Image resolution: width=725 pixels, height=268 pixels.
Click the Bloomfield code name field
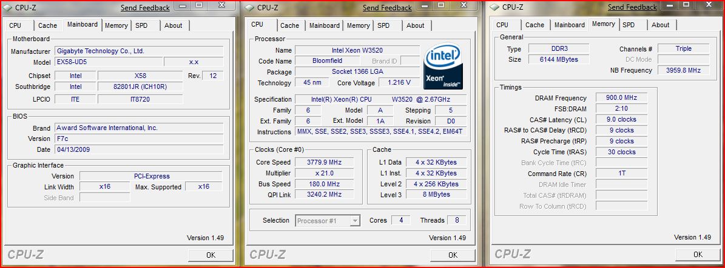click(328, 61)
